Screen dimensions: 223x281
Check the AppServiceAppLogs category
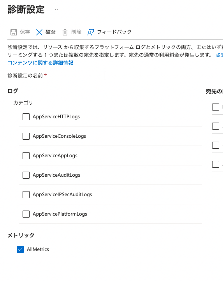[x=26, y=156]
